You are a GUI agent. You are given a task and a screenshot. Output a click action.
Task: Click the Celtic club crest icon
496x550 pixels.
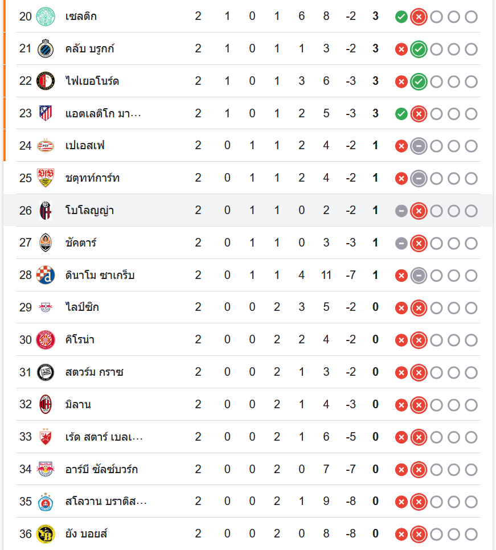[45, 16]
